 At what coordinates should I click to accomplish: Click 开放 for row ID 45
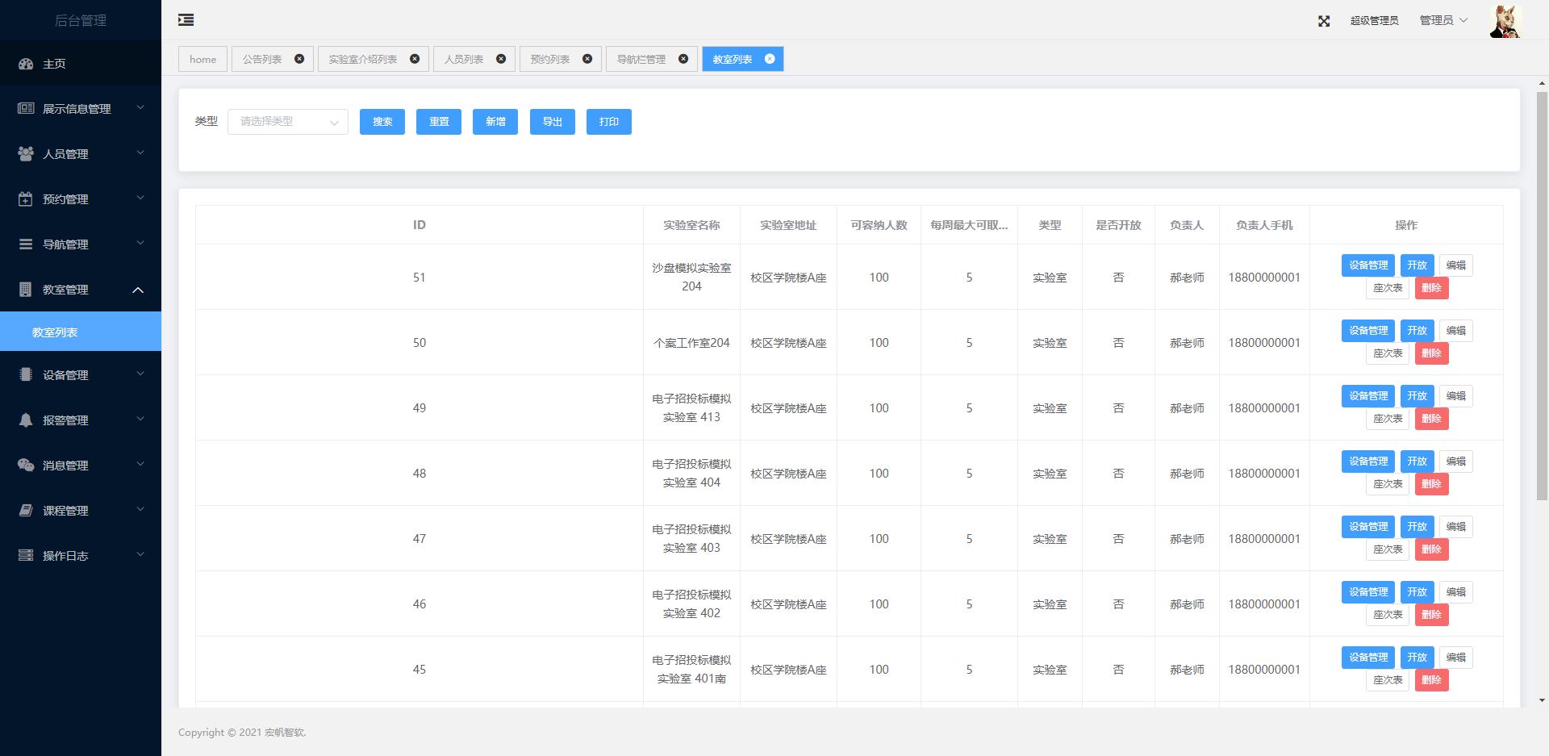click(x=1417, y=658)
